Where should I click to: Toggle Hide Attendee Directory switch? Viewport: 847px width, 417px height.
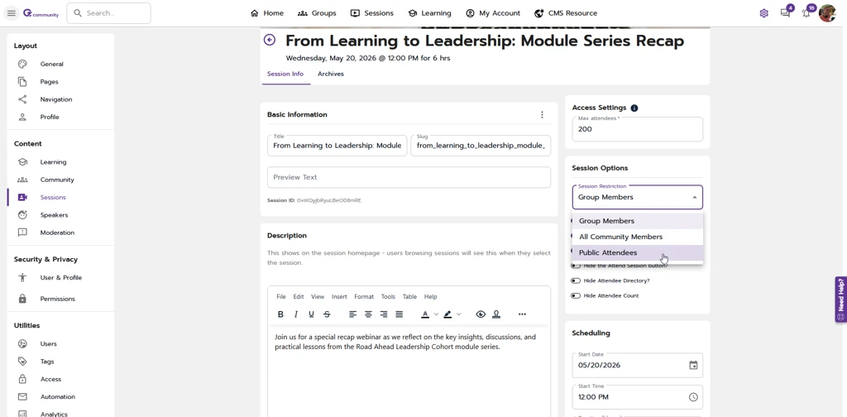click(576, 280)
